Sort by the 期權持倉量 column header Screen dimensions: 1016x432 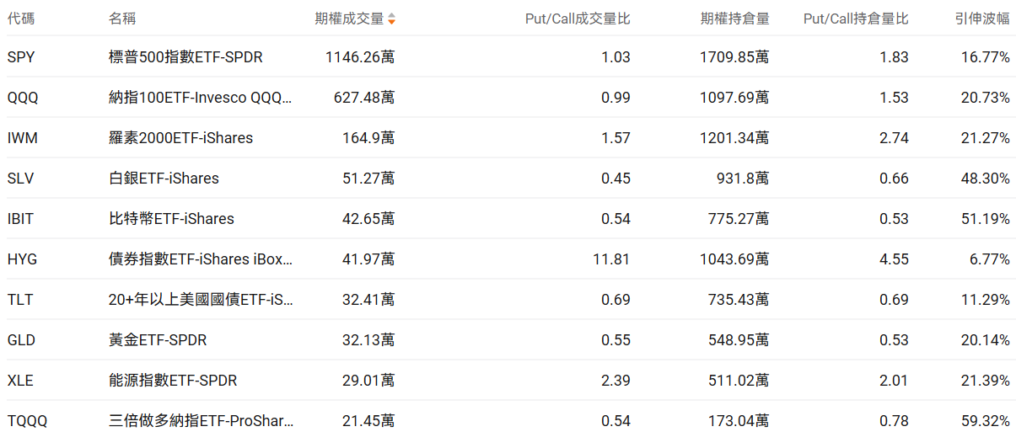734,19
